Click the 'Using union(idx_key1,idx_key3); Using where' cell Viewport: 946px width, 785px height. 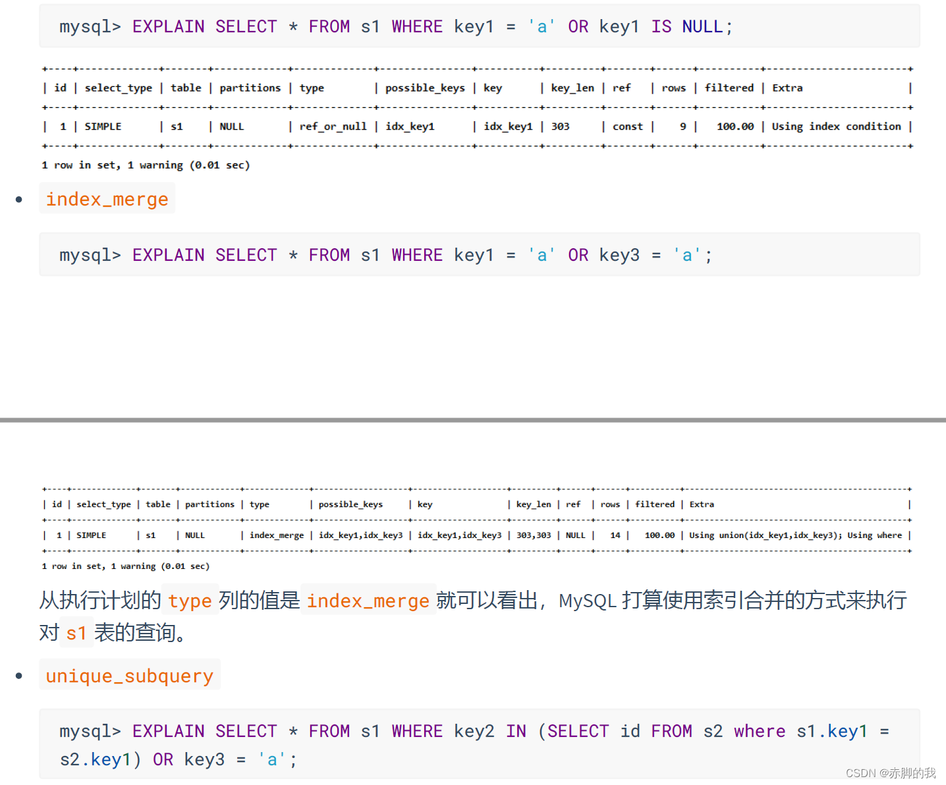click(795, 535)
